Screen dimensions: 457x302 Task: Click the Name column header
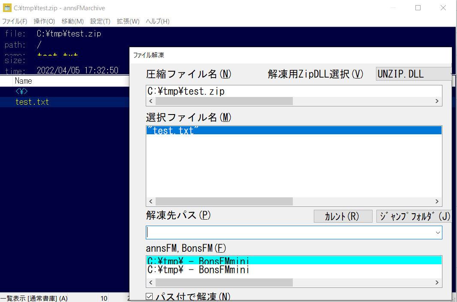24,81
